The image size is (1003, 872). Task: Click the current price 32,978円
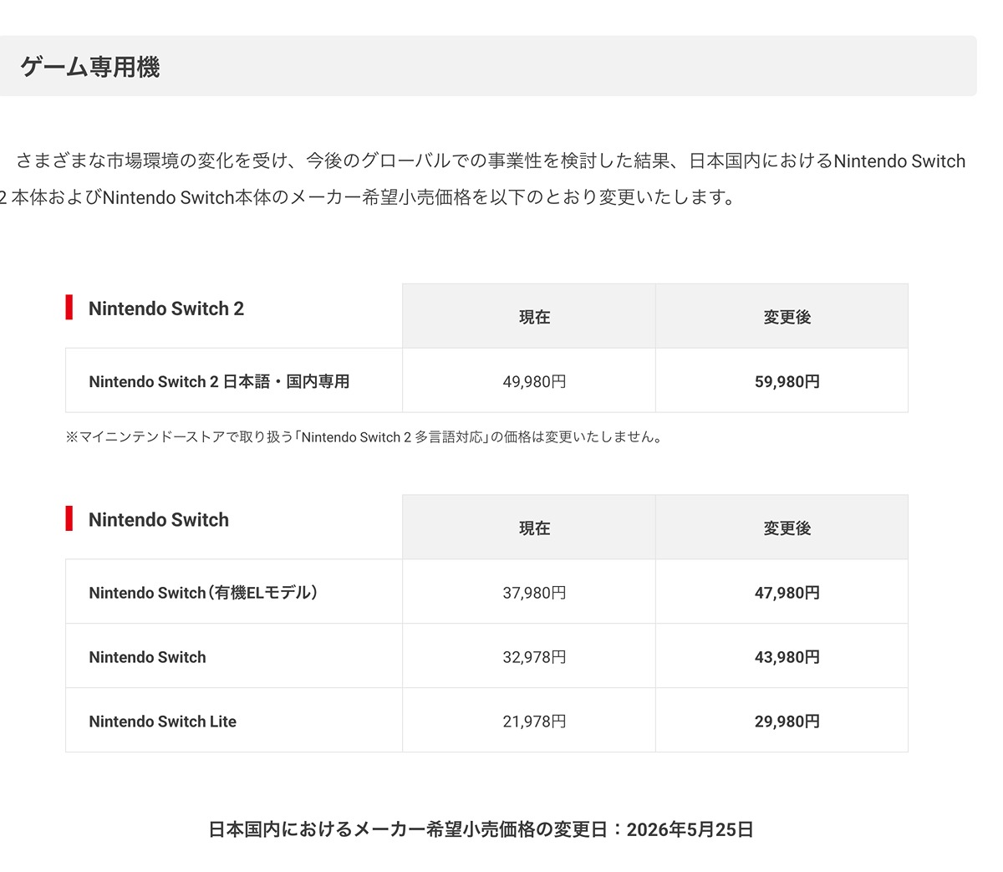pos(535,657)
